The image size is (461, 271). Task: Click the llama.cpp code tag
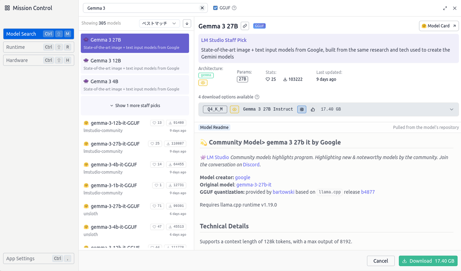[x=330, y=192]
